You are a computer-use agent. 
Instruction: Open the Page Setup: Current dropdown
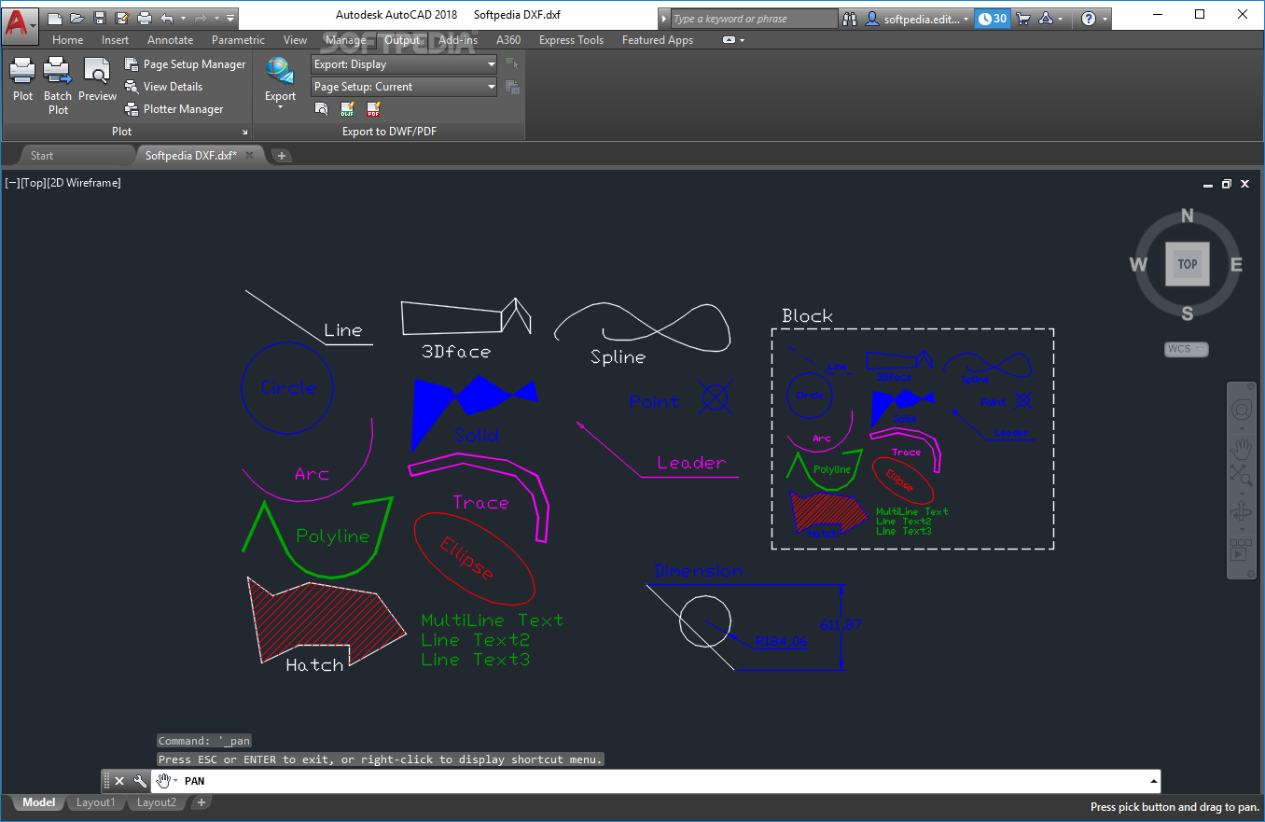click(x=404, y=87)
